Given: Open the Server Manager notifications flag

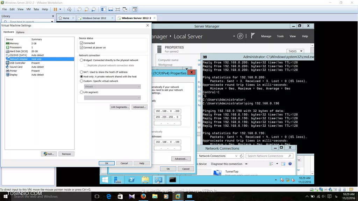Looking at the screenshot, I should [x=253, y=36].
